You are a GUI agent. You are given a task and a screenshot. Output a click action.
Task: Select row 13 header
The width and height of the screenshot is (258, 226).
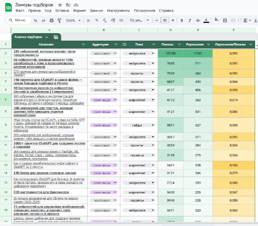coord(6,165)
